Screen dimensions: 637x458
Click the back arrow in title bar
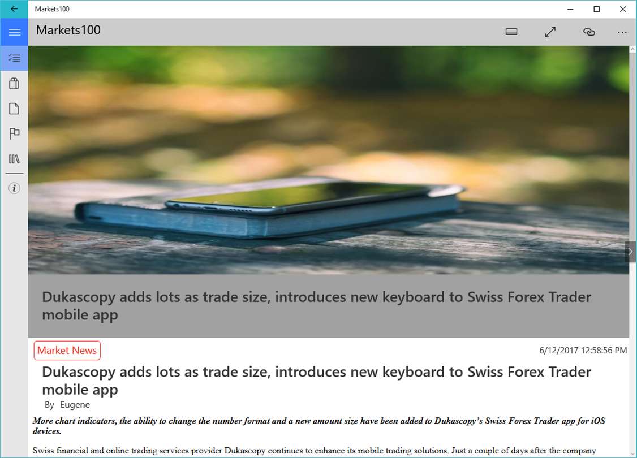[x=14, y=9]
